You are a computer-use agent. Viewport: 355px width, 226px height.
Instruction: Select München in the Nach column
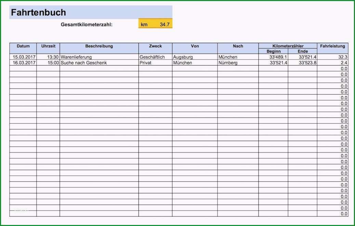(x=238, y=57)
